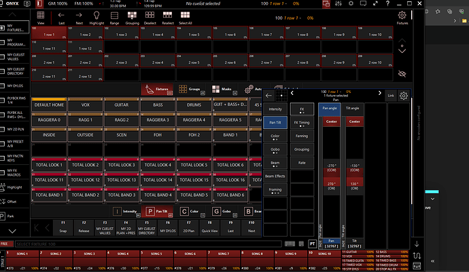Open the Gobo preset tab
The width and height of the screenshot is (469, 272).
click(x=224, y=212)
